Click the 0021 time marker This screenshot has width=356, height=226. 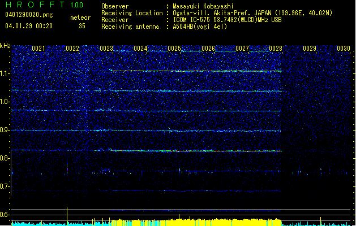pos(38,49)
